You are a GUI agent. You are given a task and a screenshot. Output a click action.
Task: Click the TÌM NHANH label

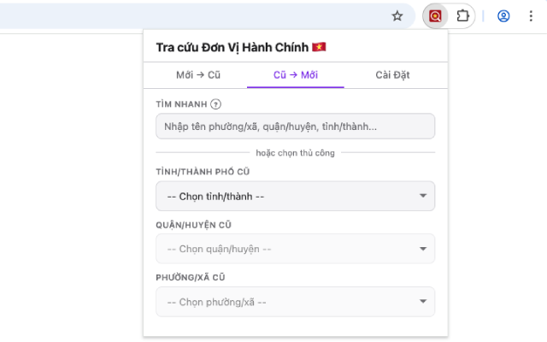click(x=180, y=104)
